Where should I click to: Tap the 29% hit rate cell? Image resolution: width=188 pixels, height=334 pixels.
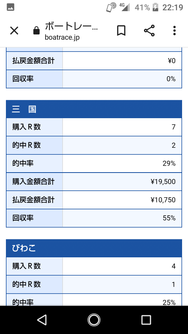coord(122,164)
